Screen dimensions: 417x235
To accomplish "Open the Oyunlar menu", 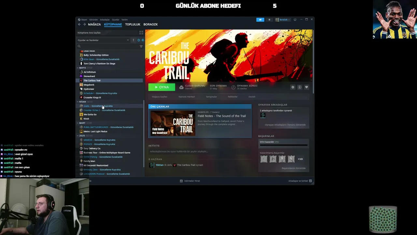I will pos(116,20).
